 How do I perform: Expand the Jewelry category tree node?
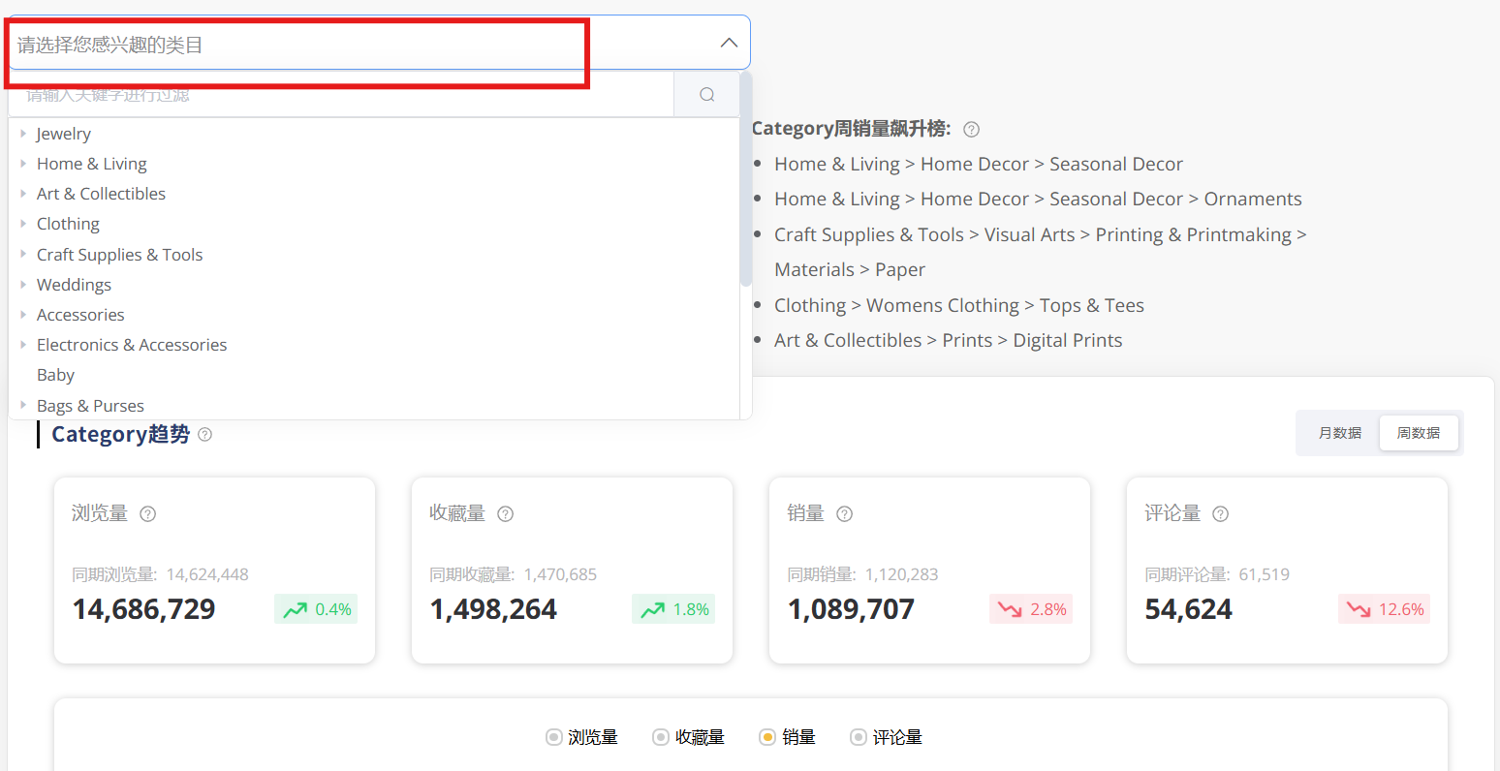[23, 134]
